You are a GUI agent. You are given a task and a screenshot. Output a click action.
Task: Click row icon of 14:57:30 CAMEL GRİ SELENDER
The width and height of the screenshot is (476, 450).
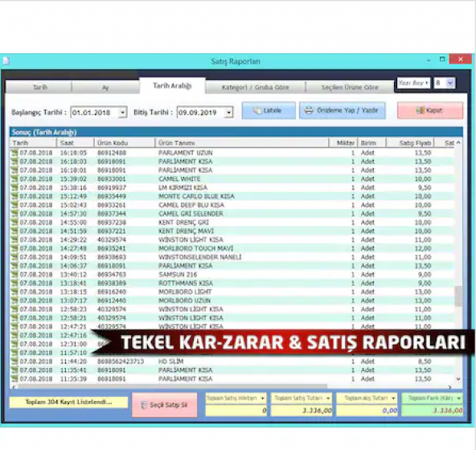pyautogui.click(x=14, y=213)
